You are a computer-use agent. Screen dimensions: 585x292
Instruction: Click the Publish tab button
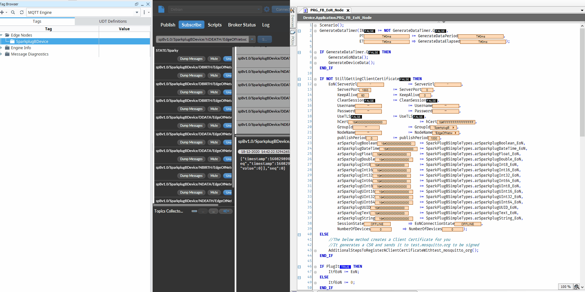pyautogui.click(x=168, y=25)
